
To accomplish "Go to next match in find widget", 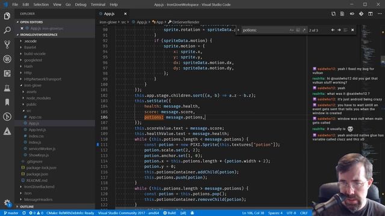I will pyautogui.click(x=339, y=30).
